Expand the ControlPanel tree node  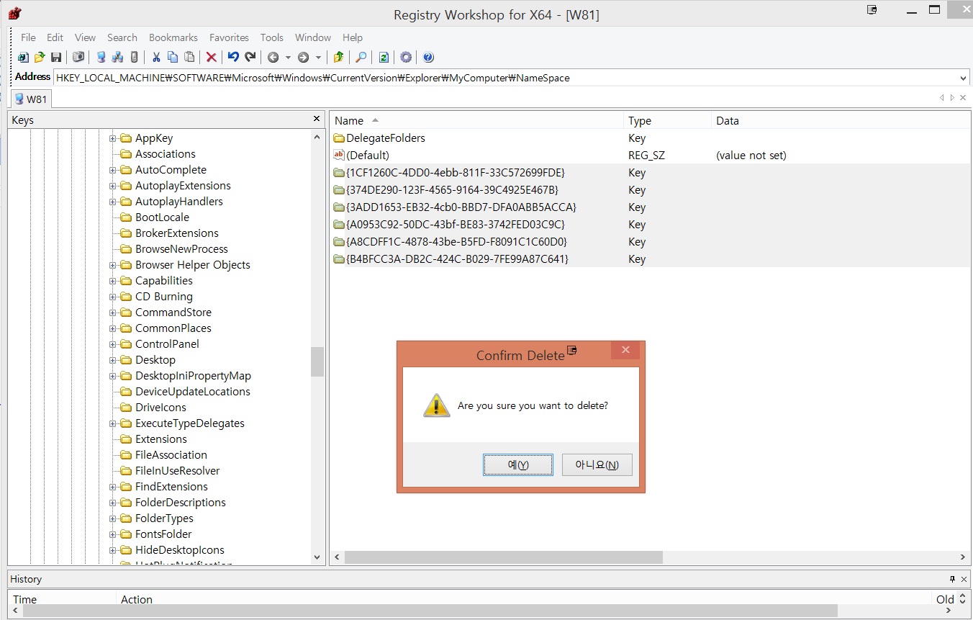[x=113, y=344]
